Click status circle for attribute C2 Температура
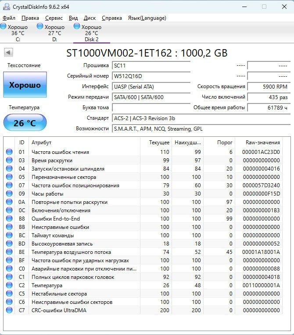Viewport: 294px width, 335px height. (9, 285)
